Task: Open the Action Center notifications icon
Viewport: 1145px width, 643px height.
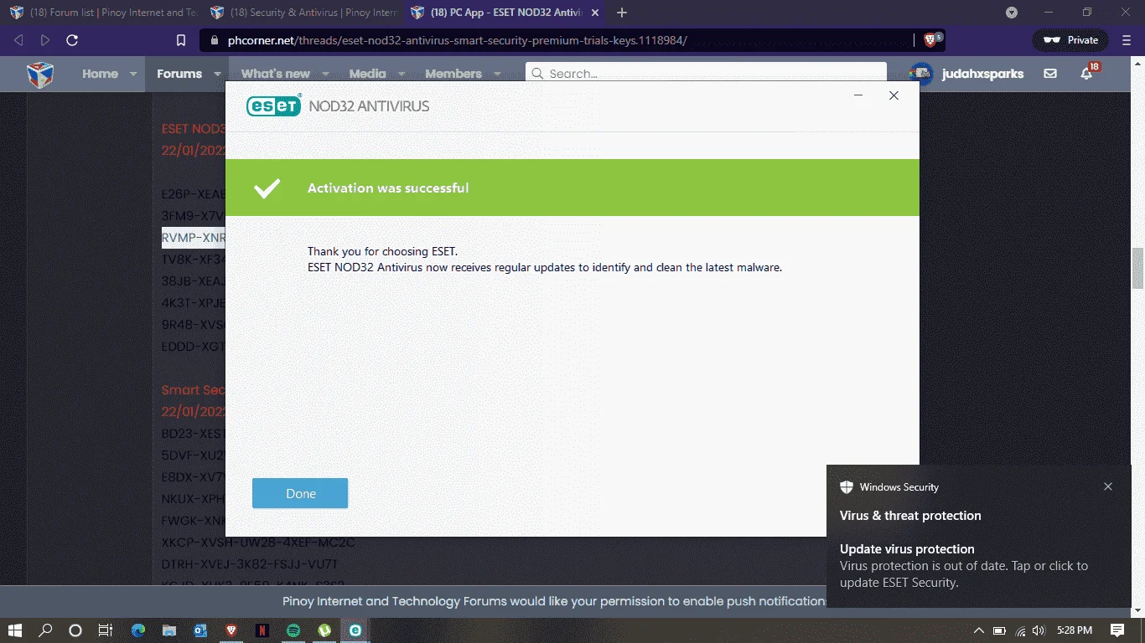Action: coord(1117,630)
